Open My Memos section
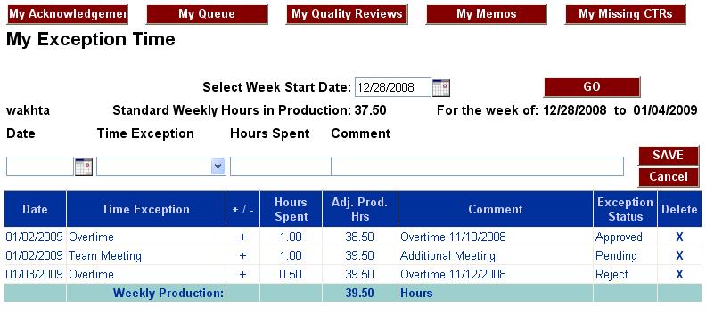The width and height of the screenshot is (706, 322). click(487, 14)
